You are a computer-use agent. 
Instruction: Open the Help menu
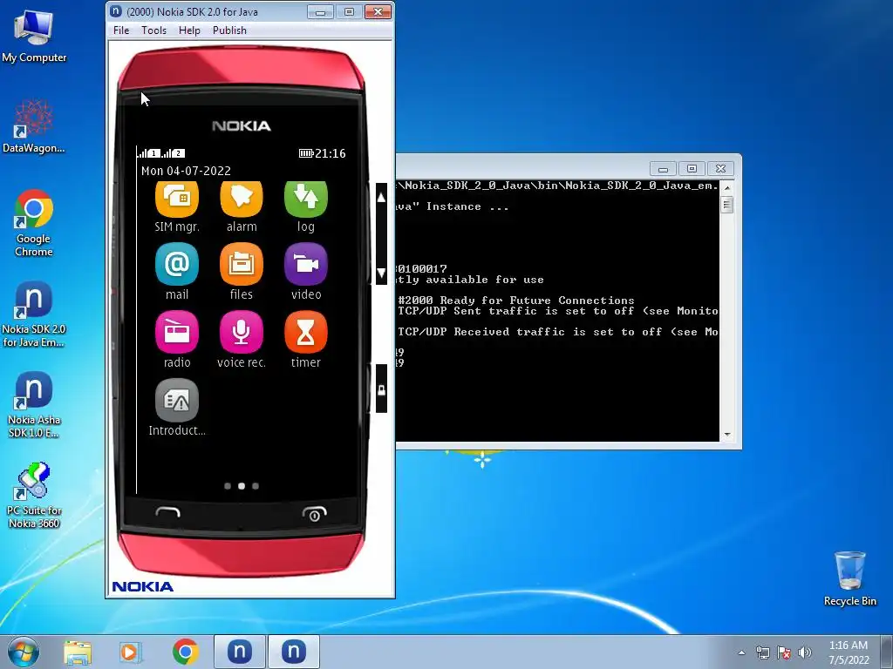click(x=189, y=30)
